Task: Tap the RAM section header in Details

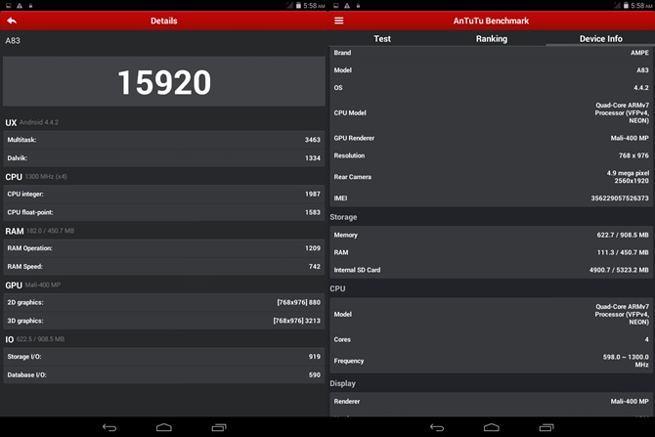Action: tap(40, 231)
